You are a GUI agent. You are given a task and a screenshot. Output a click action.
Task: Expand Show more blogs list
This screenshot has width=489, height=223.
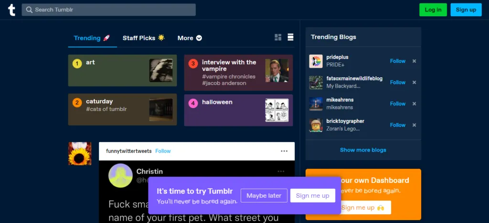click(x=363, y=150)
